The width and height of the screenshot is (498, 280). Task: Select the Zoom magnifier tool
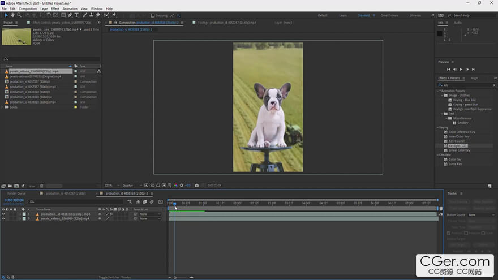click(19, 15)
